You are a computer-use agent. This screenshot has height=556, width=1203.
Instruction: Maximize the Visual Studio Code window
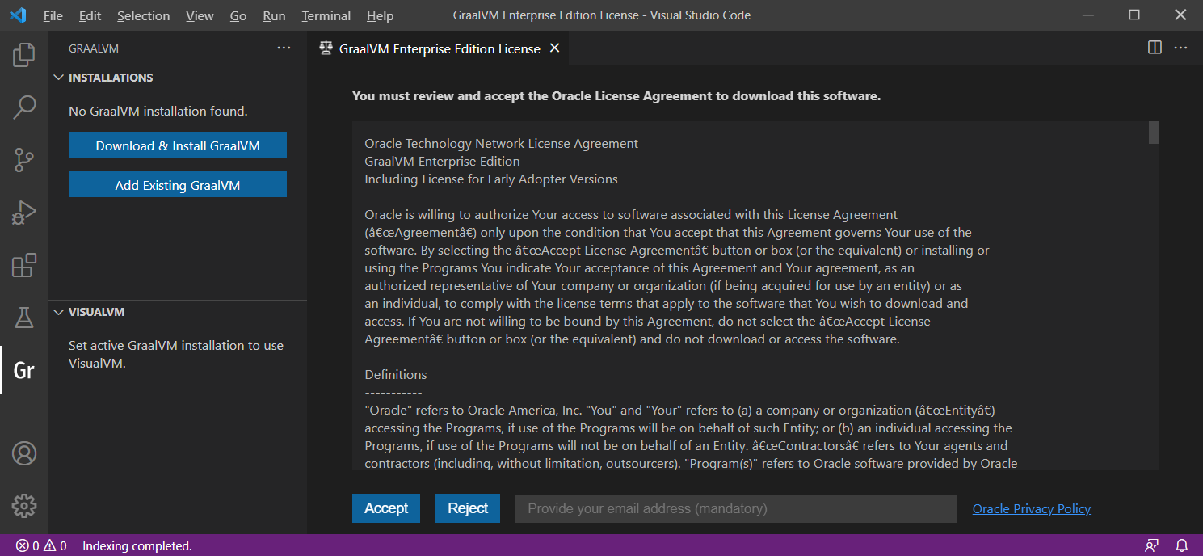pos(1134,15)
